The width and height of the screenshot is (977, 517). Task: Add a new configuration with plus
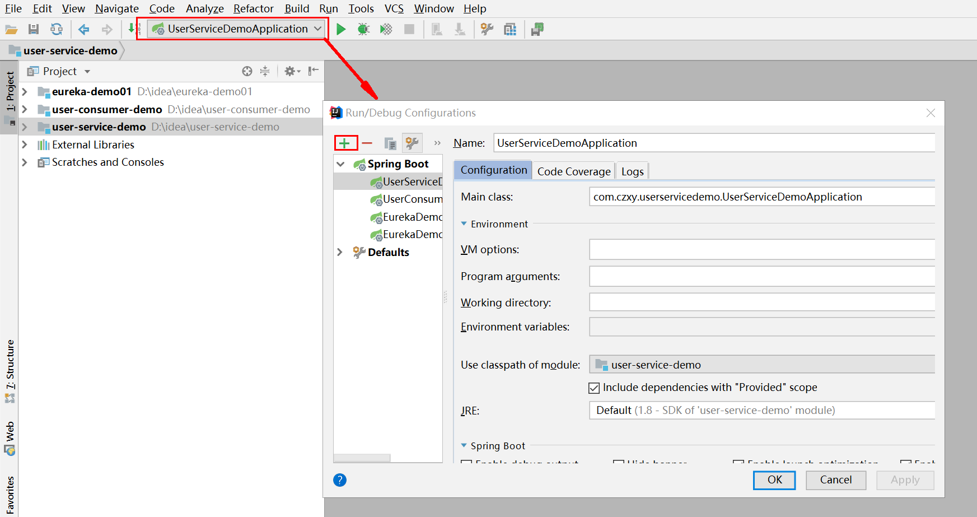(345, 143)
